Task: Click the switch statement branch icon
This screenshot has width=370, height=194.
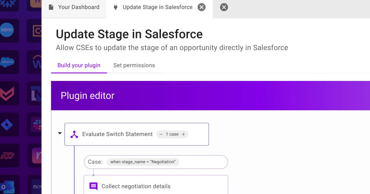Action: [x=74, y=134]
